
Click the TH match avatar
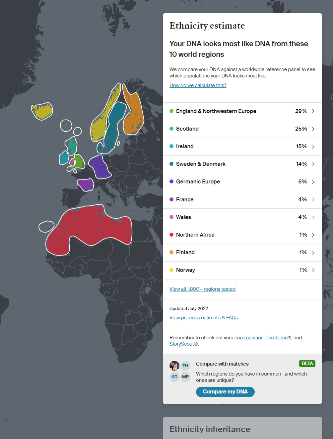pos(185,366)
